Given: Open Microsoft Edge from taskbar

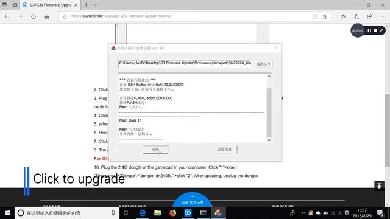Looking at the screenshot, I should [142, 213].
